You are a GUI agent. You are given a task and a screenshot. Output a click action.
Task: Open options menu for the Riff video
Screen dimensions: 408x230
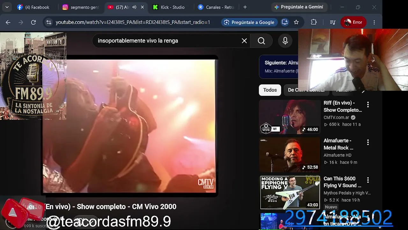(368, 104)
